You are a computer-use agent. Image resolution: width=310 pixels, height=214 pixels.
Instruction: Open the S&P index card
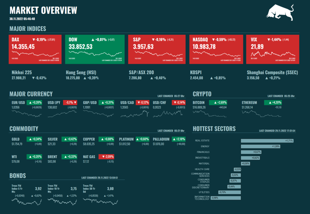[157, 49]
